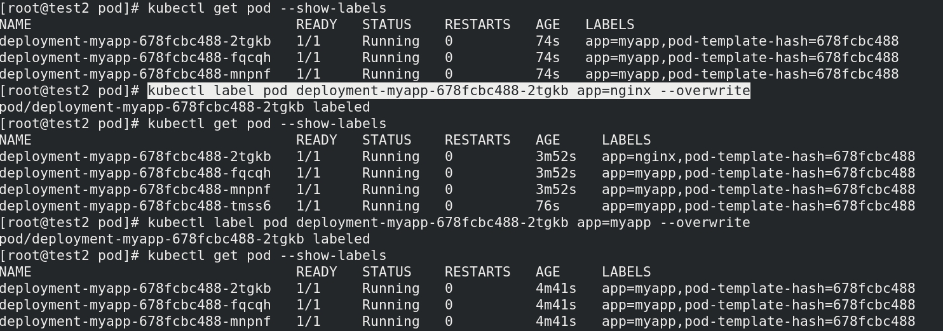943x331 pixels.
Task: Click LABELS header above the 3m52s rows
Action: coord(627,140)
